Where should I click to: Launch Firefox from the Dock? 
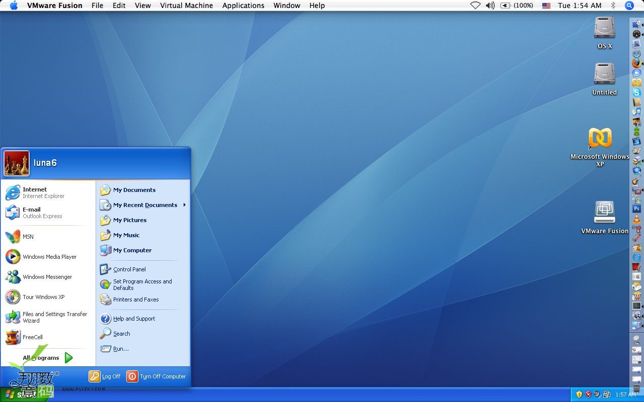pos(636,63)
